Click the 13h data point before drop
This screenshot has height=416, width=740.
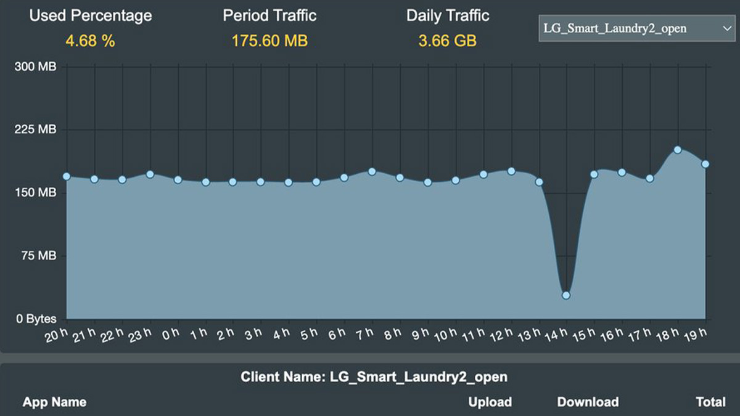tap(539, 182)
